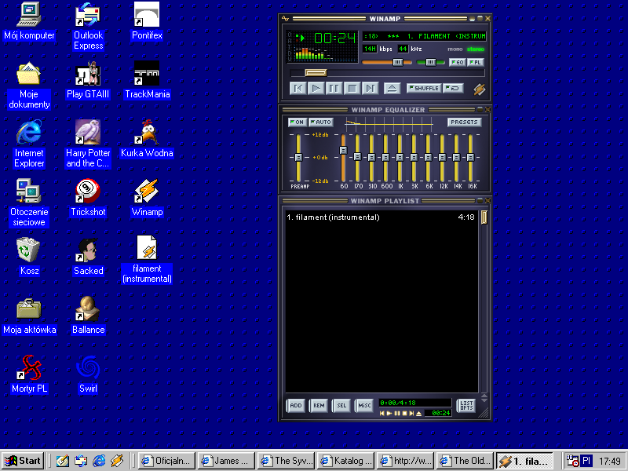The width and height of the screenshot is (628, 471).
Task: Select the Mój komputer desktop icon
Action: tap(29, 20)
